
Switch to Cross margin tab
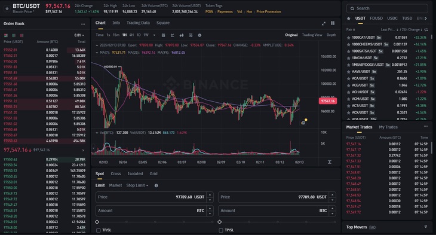(x=116, y=174)
